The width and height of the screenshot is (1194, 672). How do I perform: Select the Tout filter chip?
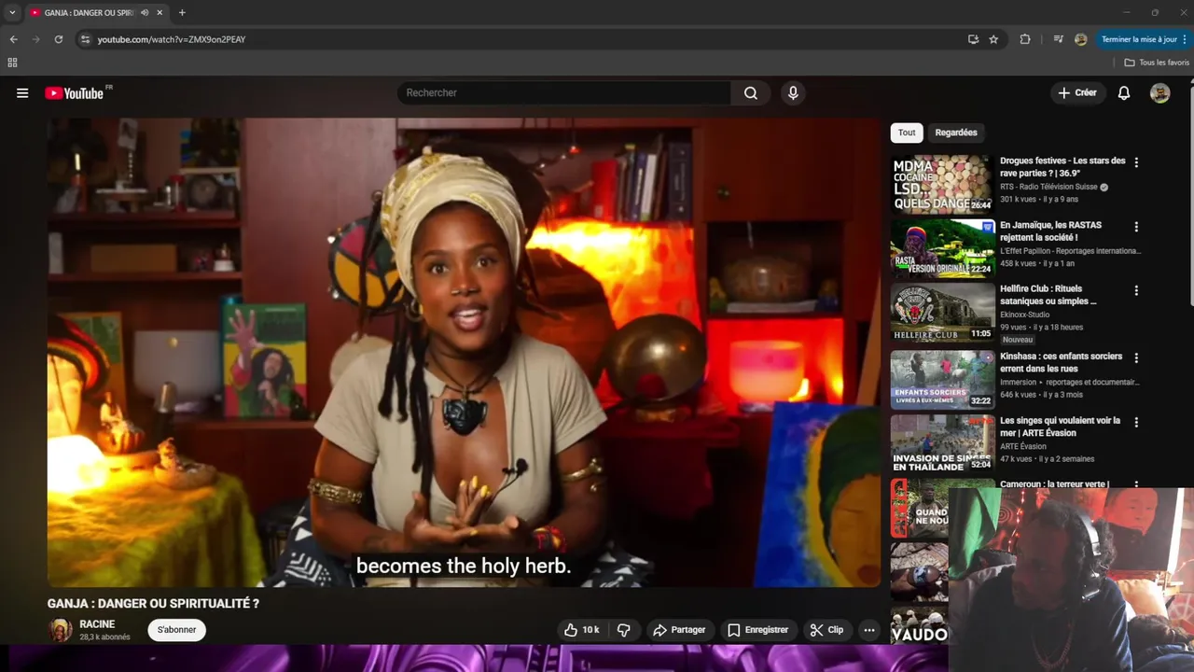907,133
